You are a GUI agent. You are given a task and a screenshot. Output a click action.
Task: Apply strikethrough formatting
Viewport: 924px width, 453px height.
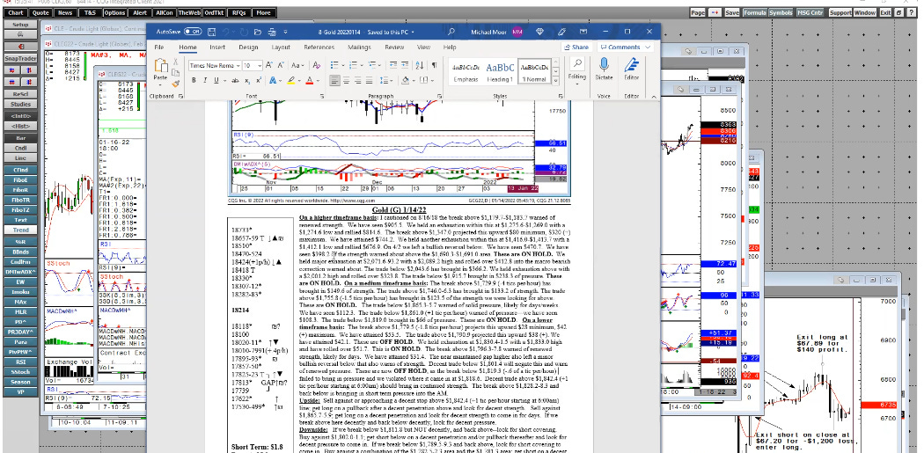235,81
